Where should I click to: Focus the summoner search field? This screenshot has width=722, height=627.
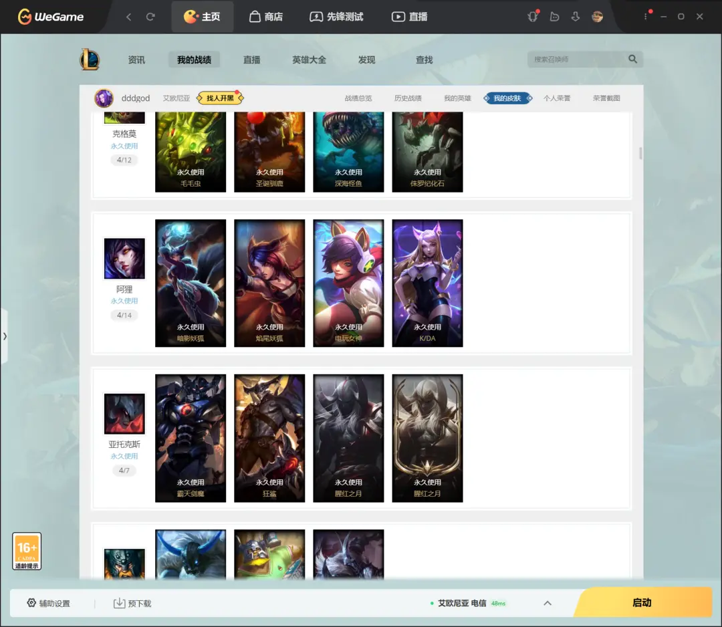click(x=578, y=59)
